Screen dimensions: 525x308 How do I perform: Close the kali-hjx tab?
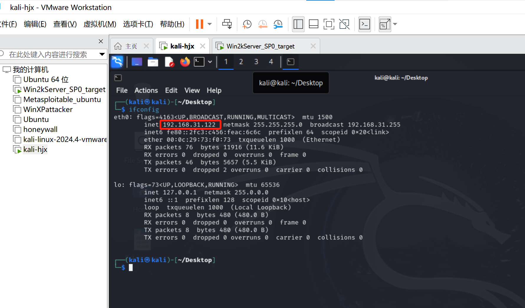203,46
